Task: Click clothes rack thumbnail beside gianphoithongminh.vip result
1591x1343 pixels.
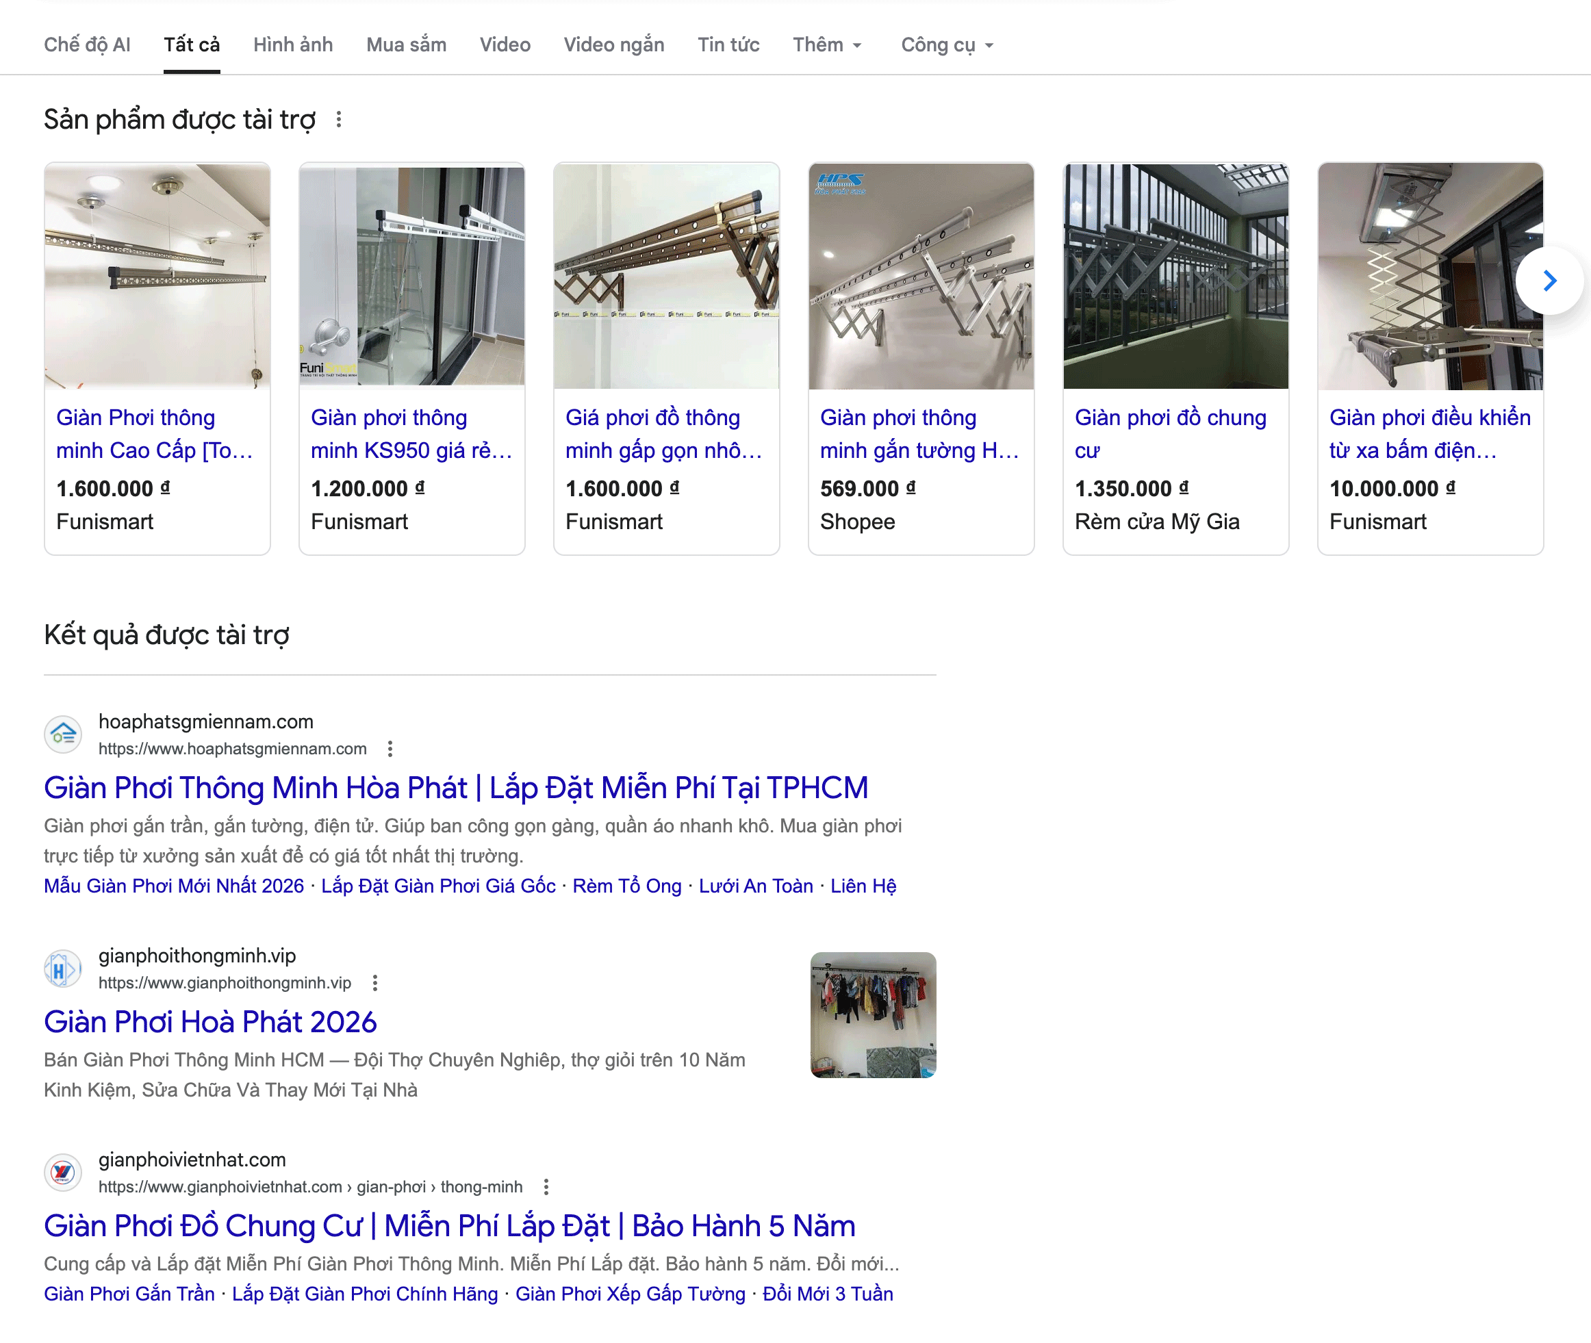Action: click(x=873, y=1015)
